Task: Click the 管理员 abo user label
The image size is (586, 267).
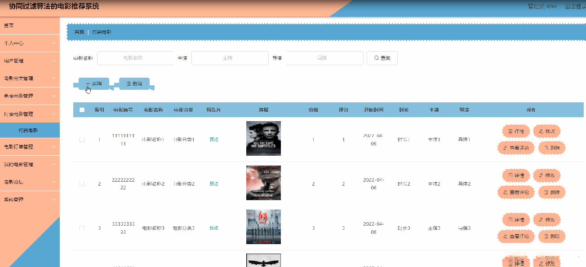Action: [542, 6]
